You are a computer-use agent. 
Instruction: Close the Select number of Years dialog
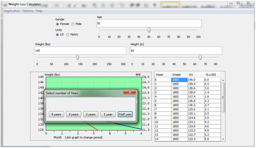pos(130,92)
